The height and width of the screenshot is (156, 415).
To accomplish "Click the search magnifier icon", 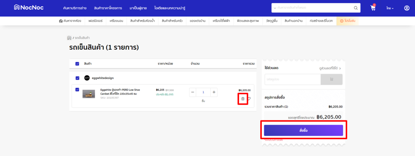I will [x=356, y=8].
